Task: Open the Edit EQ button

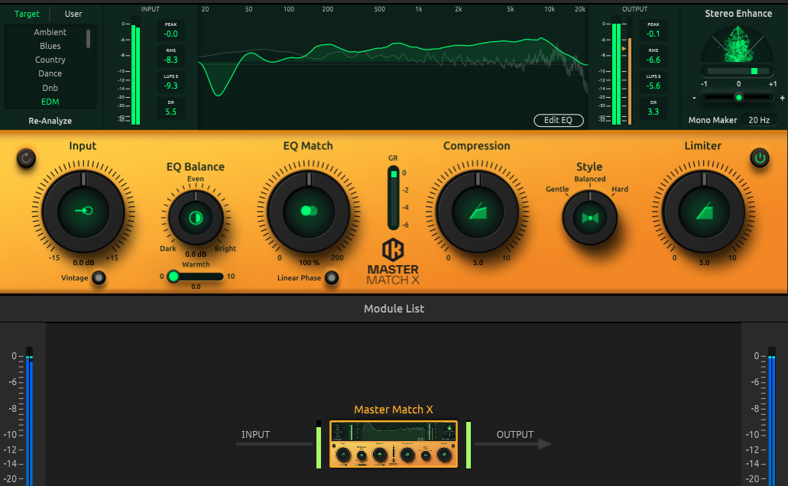Action: [559, 120]
